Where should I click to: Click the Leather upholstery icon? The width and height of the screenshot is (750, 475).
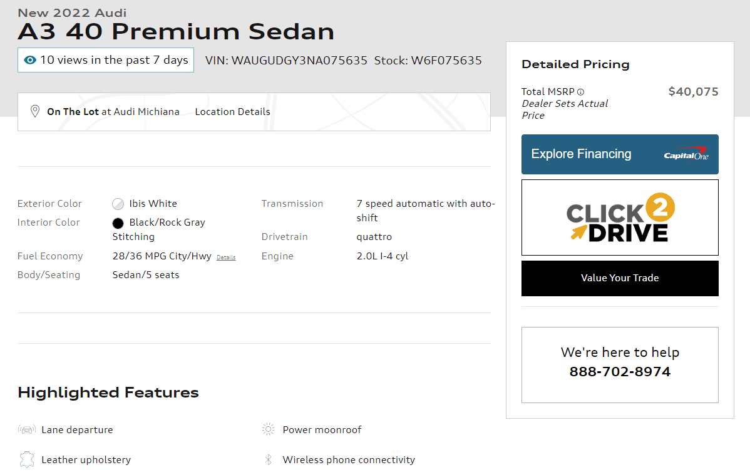click(27, 460)
